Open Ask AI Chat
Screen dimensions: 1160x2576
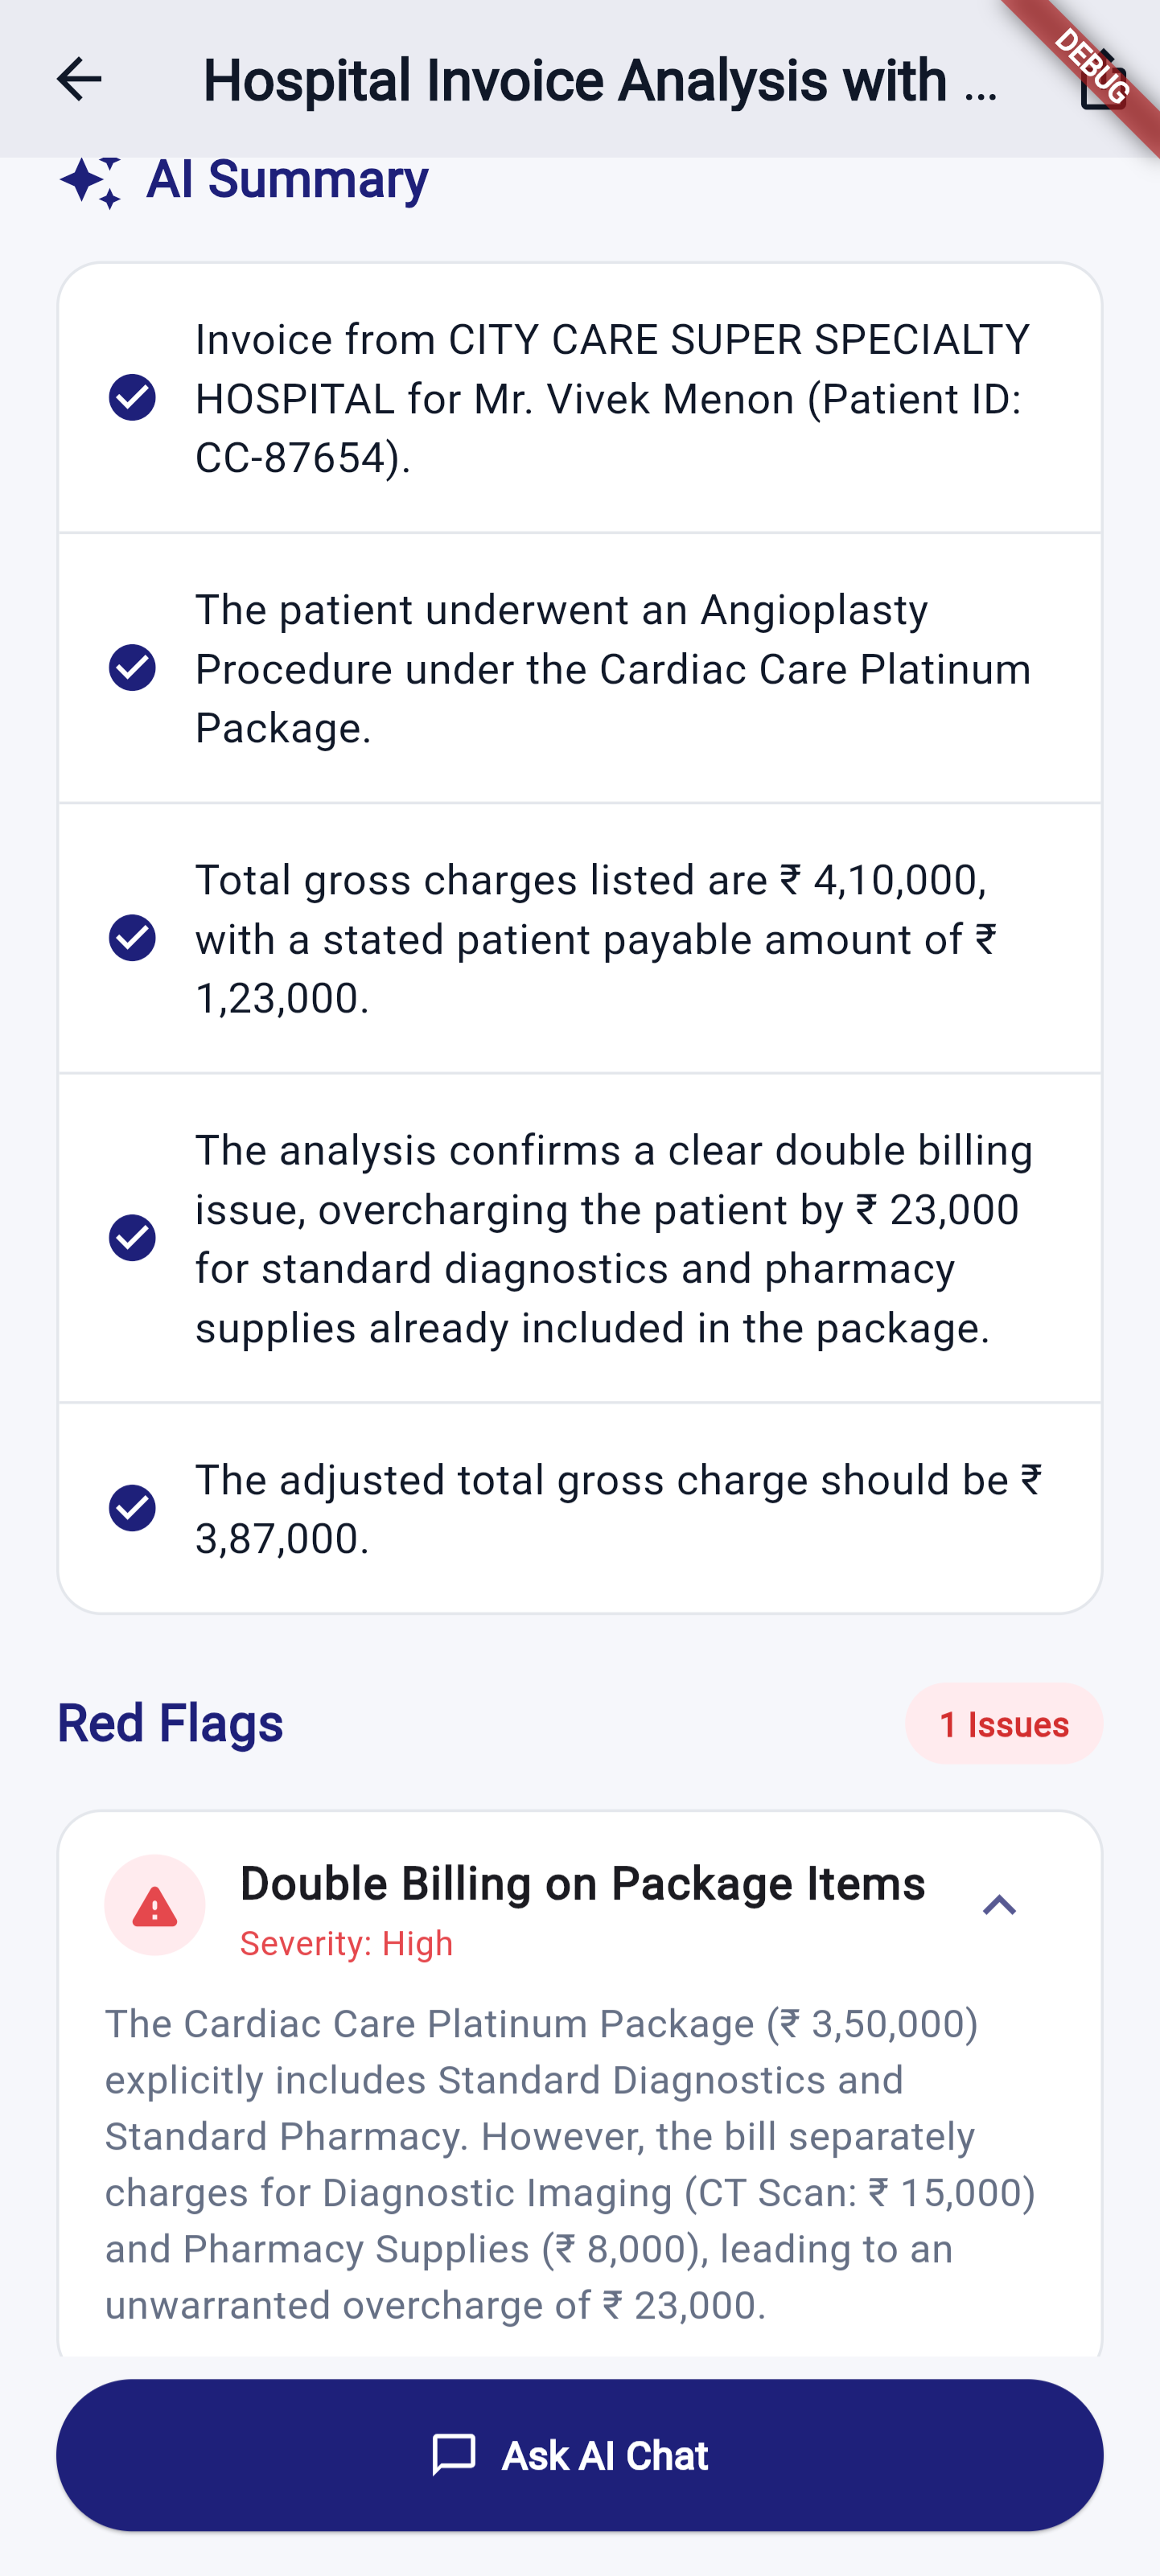(x=580, y=2456)
